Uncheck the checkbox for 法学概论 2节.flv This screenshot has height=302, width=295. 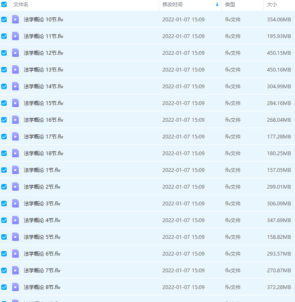pyautogui.click(x=4, y=187)
